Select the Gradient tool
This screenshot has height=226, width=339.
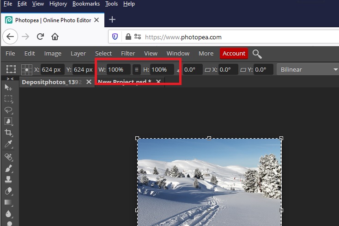(x=8, y=202)
